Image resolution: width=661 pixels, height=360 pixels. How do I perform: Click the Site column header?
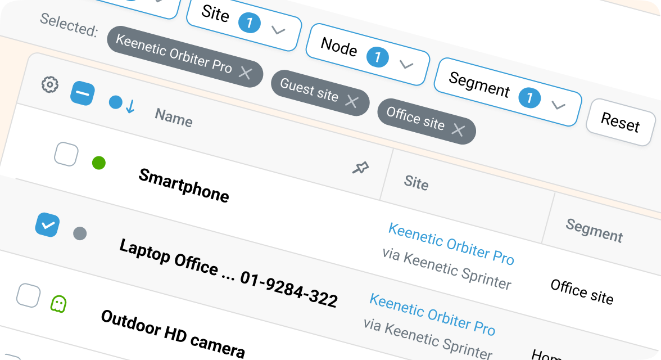tap(416, 182)
